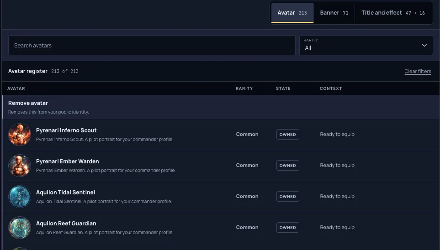The height and width of the screenshot is (250, 440).
Task: Click OWNED badge for Pyrenari Ember Warden
Action: pos(288,165)
